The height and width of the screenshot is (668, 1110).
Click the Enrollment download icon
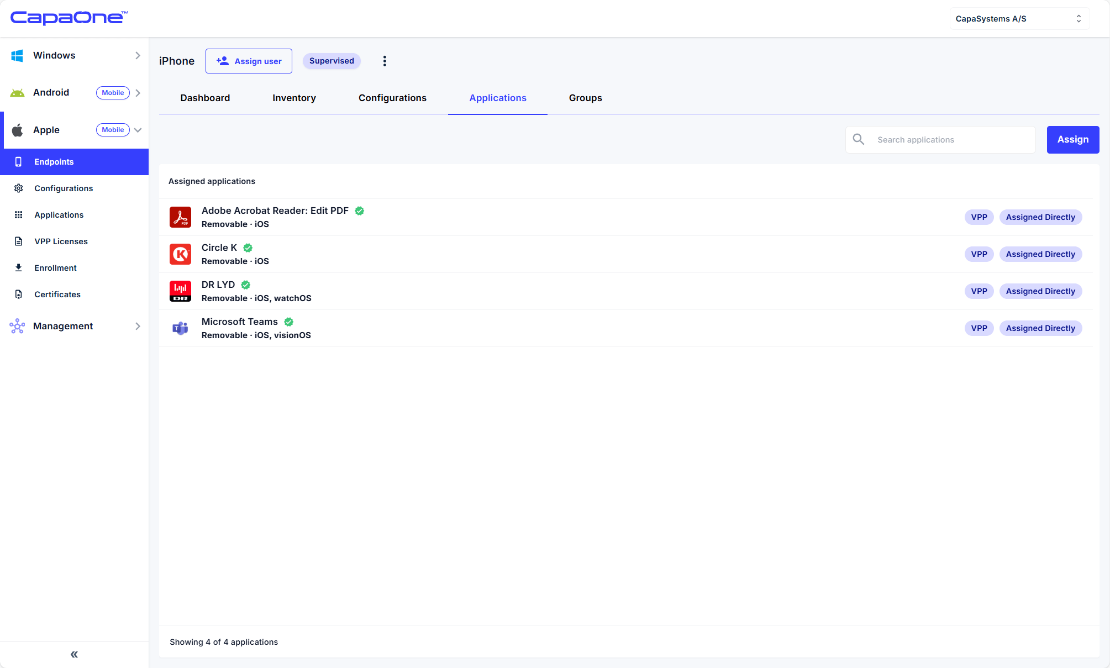18,268
